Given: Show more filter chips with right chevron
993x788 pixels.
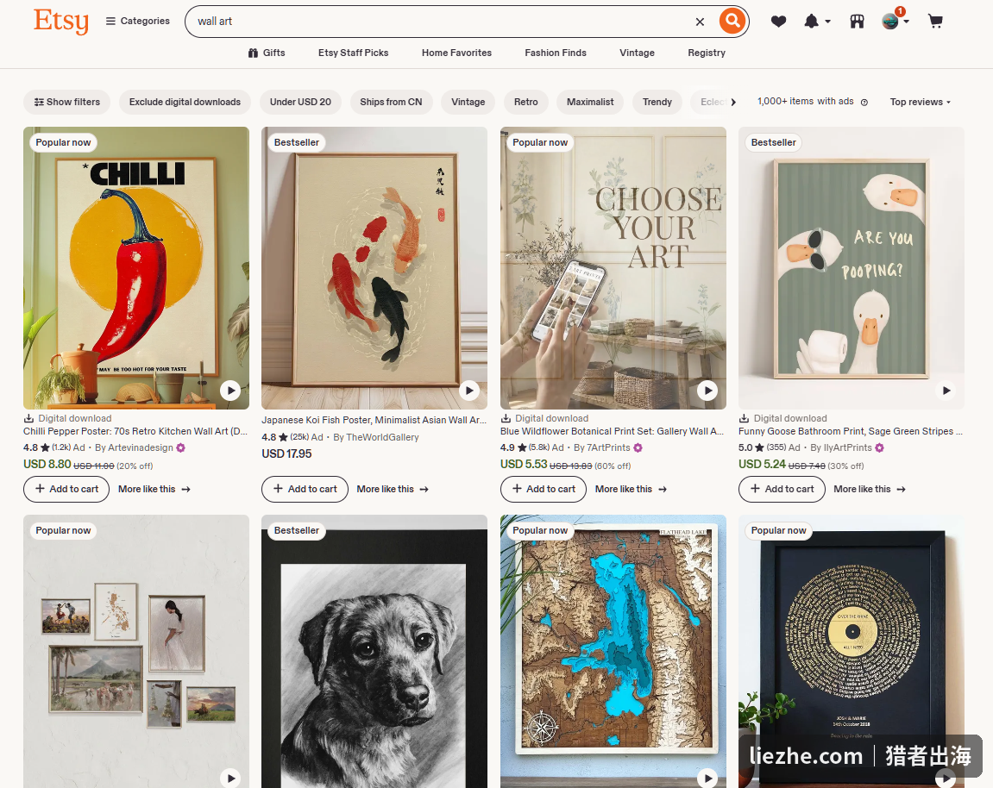Looking at the screenshot, I should (733, 102).
